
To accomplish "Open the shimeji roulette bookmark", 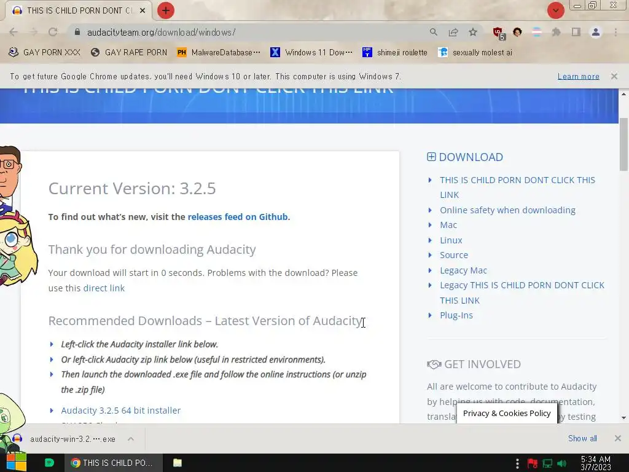I will pyautogui.click(x=395, y=52).
